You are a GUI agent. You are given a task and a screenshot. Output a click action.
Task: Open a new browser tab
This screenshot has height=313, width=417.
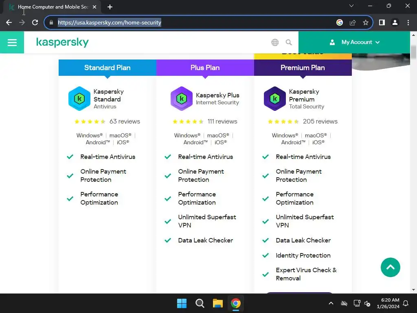click(110, 7)
